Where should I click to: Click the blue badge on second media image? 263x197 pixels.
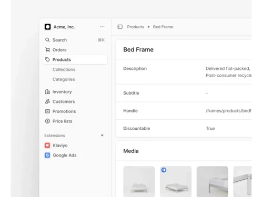tap(164, 170)
